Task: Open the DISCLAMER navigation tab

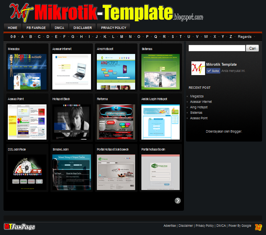Action: [83, 28]
